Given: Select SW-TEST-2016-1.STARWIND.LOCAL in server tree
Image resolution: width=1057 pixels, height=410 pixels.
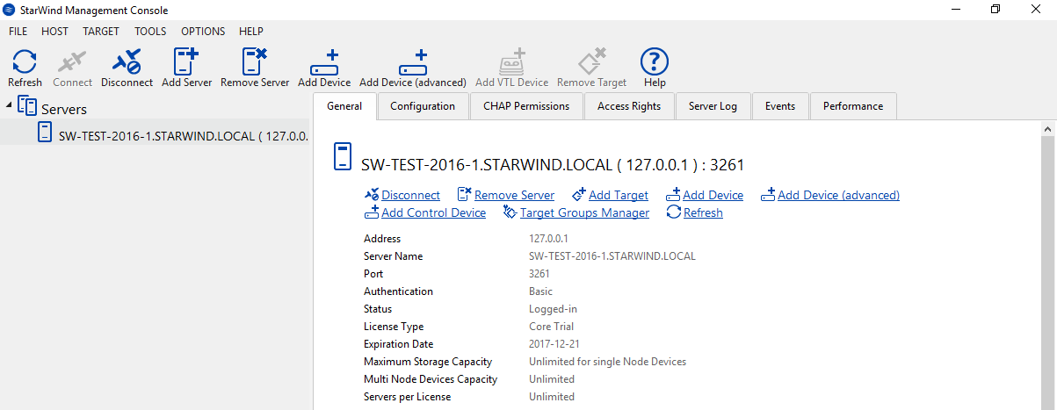Looking at the screenshot, I should point(182,135).
